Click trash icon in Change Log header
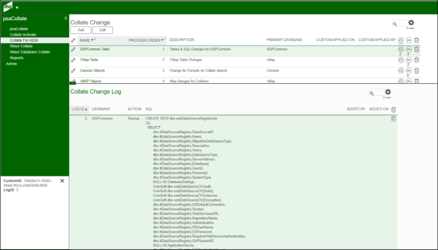Screen dimensions: 438x250 tap(394, 110)
